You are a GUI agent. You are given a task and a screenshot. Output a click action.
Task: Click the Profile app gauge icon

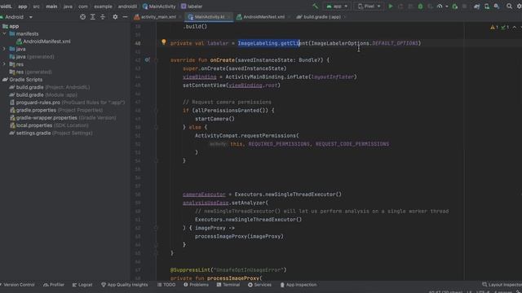pyautogui.click(x=440, y=7)
